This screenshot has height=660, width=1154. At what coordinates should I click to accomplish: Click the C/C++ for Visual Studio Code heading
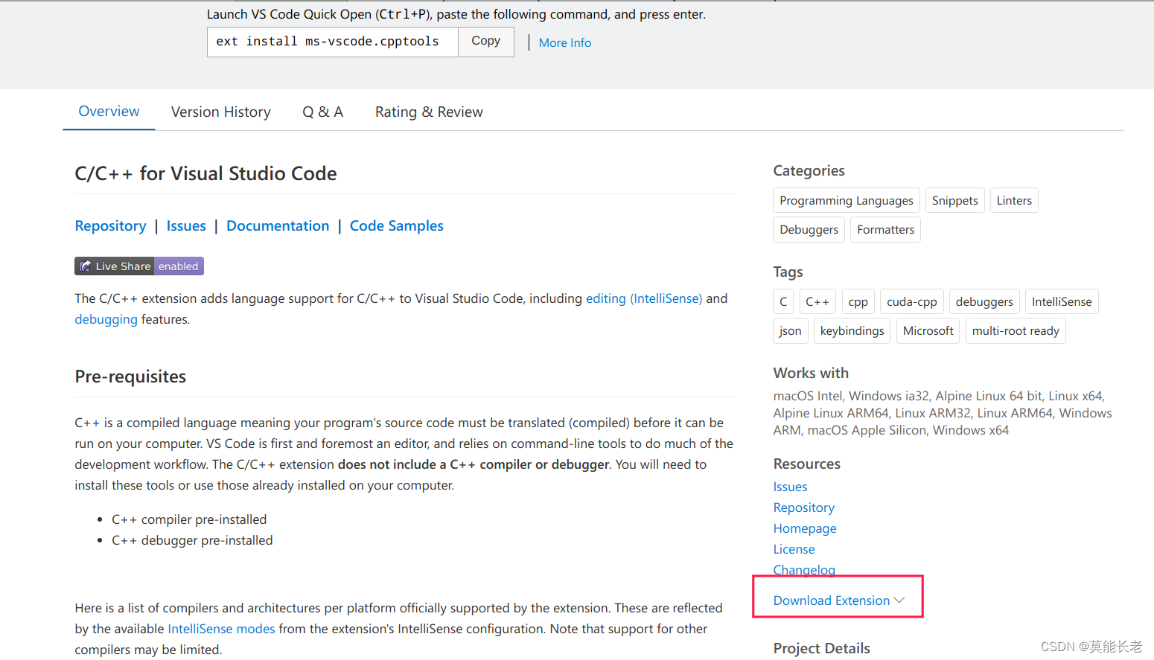205,173
